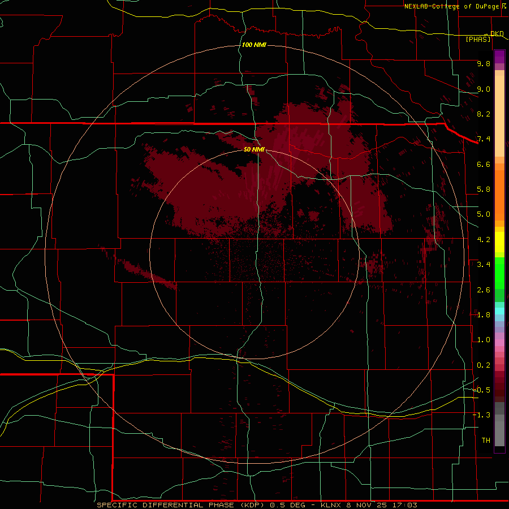Click the 17:03 timestamp in the bottom caption

point(404,505)
